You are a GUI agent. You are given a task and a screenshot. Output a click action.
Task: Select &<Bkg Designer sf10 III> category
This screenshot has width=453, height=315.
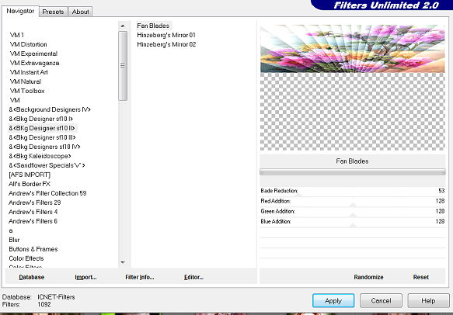pos(42,137)
